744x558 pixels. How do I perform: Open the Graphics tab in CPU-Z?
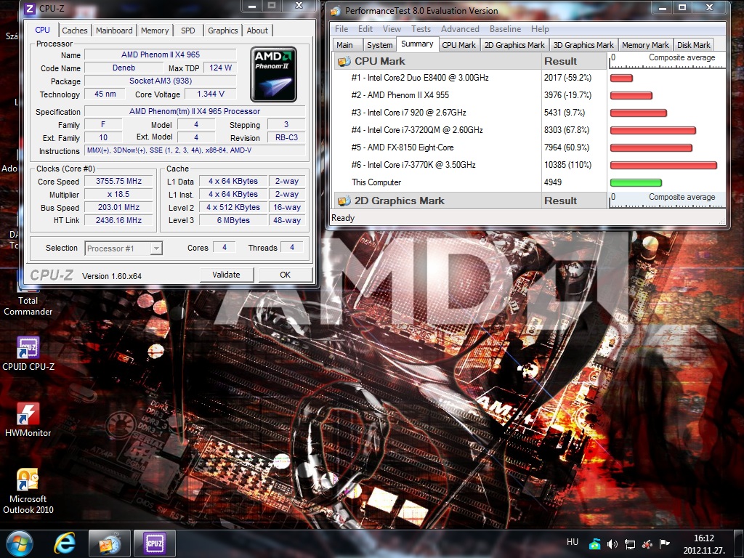point(222,31)
